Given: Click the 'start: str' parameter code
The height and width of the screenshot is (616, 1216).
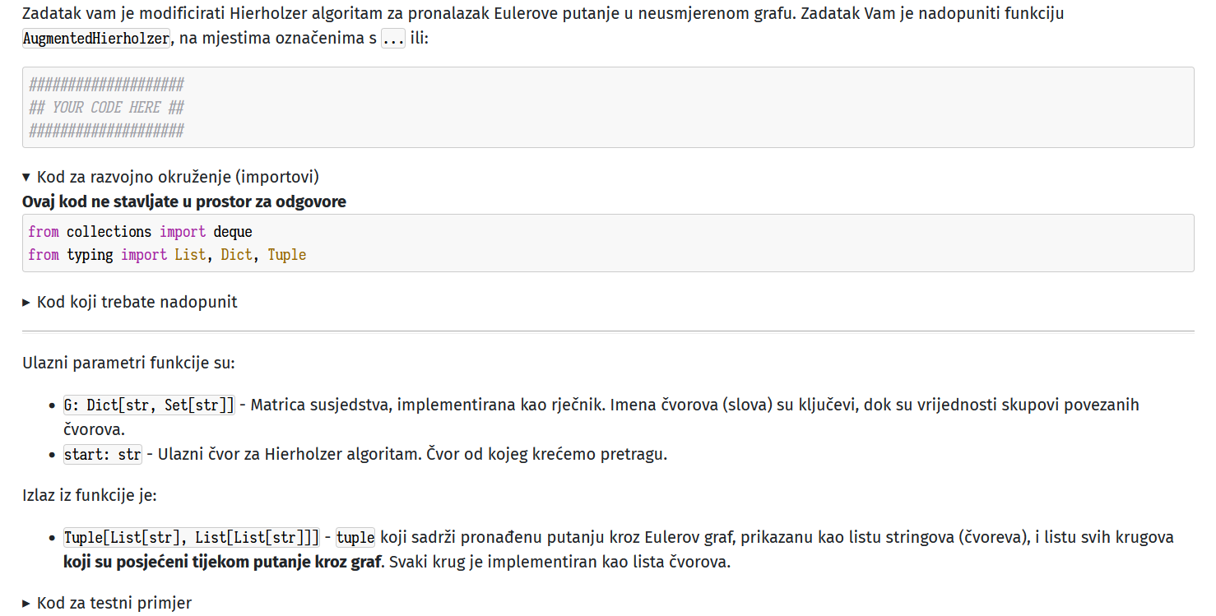Looking at the screenshot, I should pyautogui.click(x=103, y=455).
